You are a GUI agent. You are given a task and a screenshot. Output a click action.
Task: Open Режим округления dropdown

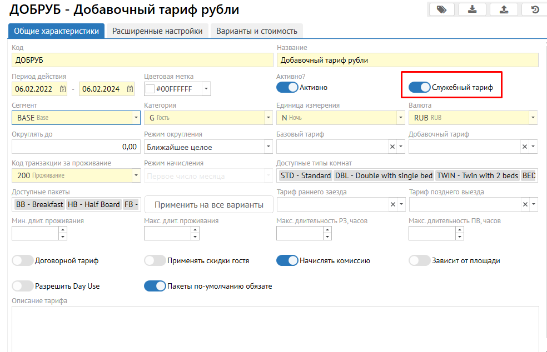coord(268,147)
